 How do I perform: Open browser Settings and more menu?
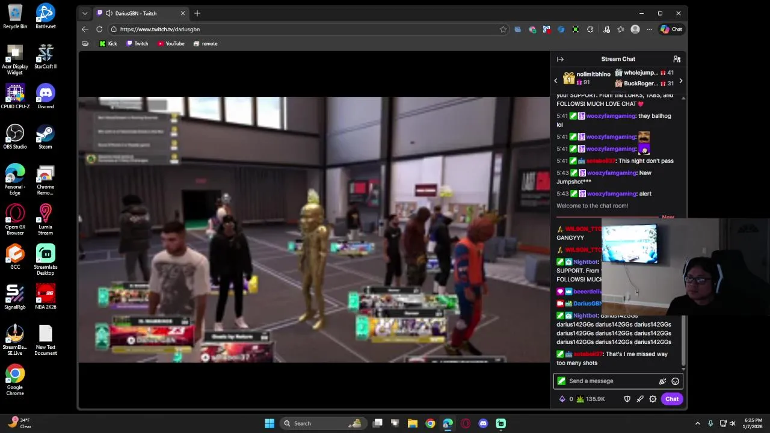(650, 29)
